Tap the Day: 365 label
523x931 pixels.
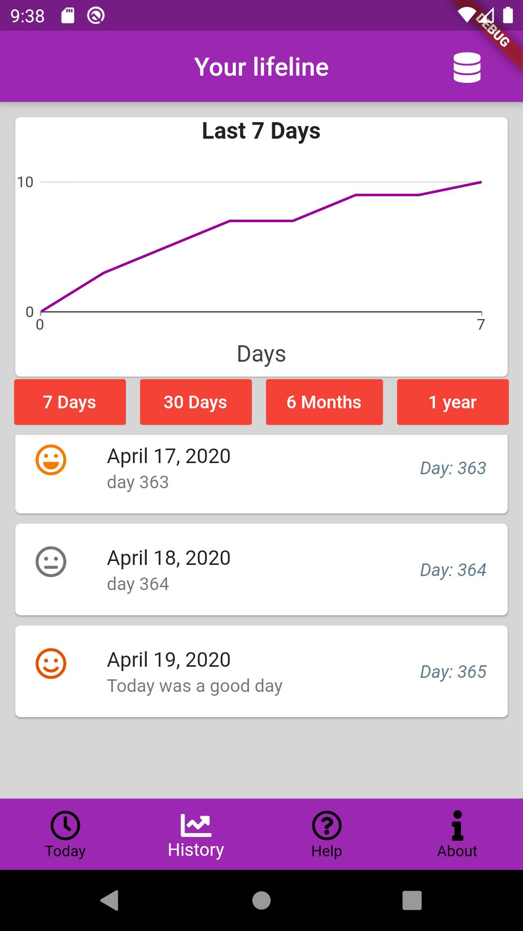point(453,672)
